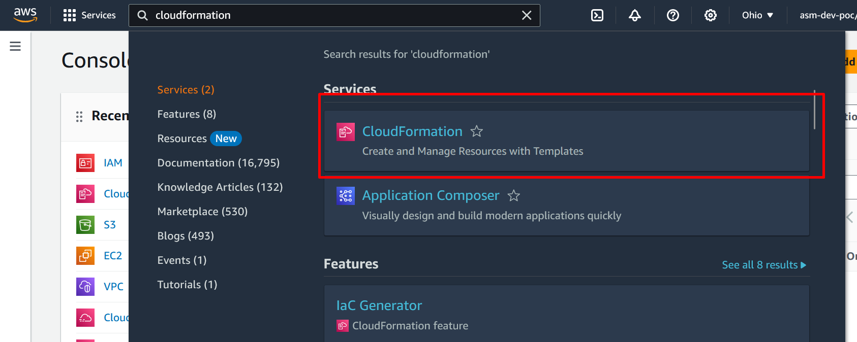
Task: Click the New badge beside Resources
Action: coord(226,139)
